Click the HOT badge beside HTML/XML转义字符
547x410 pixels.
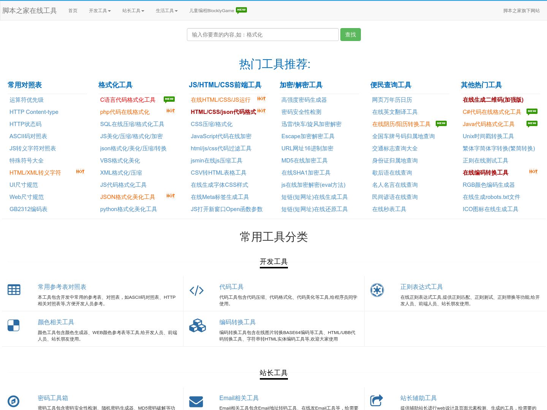tap(80, 172)
